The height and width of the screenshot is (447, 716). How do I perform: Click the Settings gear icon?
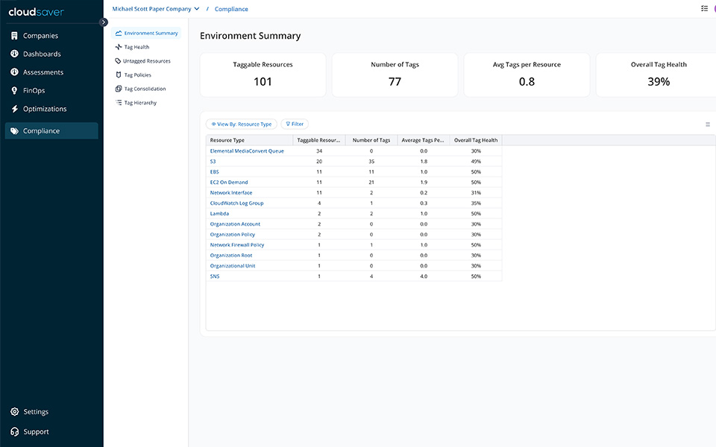pos(15,412)
